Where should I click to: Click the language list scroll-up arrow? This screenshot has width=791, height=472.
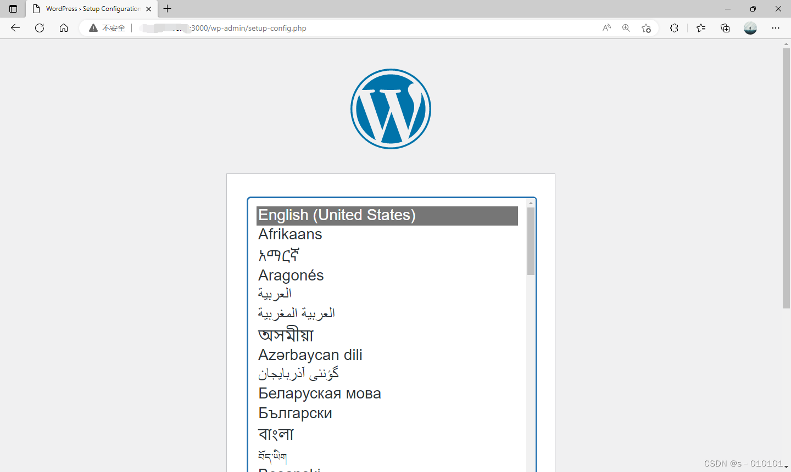tap(531, 203)
